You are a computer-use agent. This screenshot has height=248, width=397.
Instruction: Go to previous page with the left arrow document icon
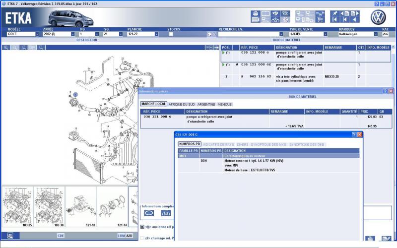pos(345,13)
